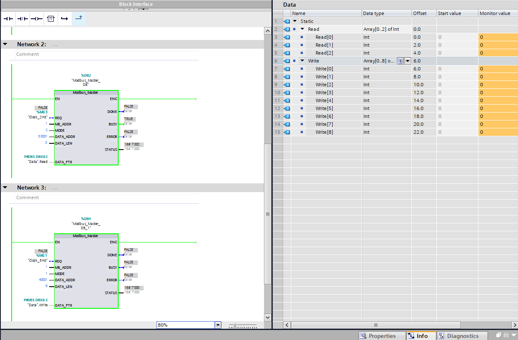Open the 80% zoom level dropdown
Viewport: 518px width, 340px height.
(218, 325)
